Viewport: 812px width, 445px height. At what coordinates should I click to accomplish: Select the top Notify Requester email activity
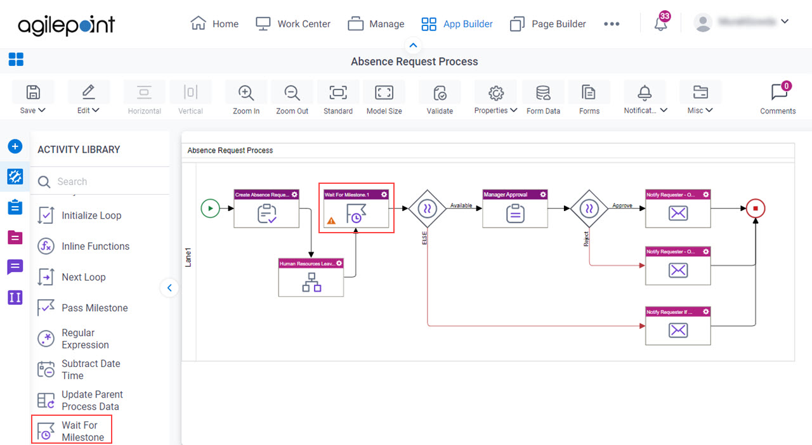(678, 208)
